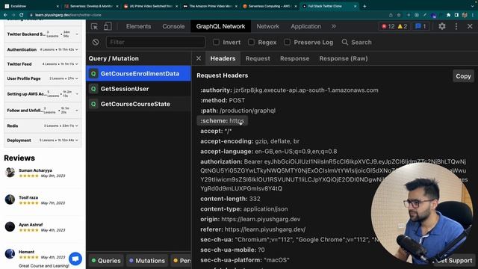Click the :path: /production/graphql row
This screenshot has height=269, width=478.
pyautogui.click(x=238, y=111)
